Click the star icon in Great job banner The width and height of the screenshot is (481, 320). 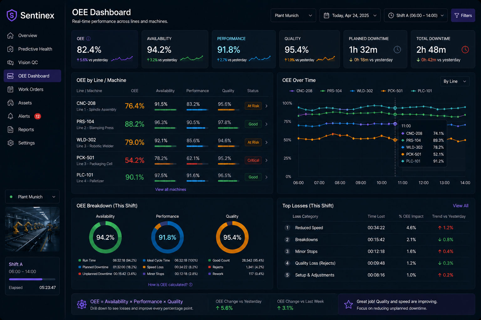(x=348, y=304)
